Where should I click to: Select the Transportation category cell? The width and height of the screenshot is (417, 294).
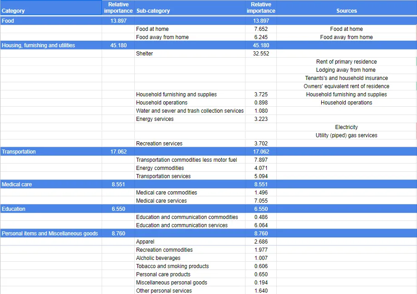click(x=51, y=152)
